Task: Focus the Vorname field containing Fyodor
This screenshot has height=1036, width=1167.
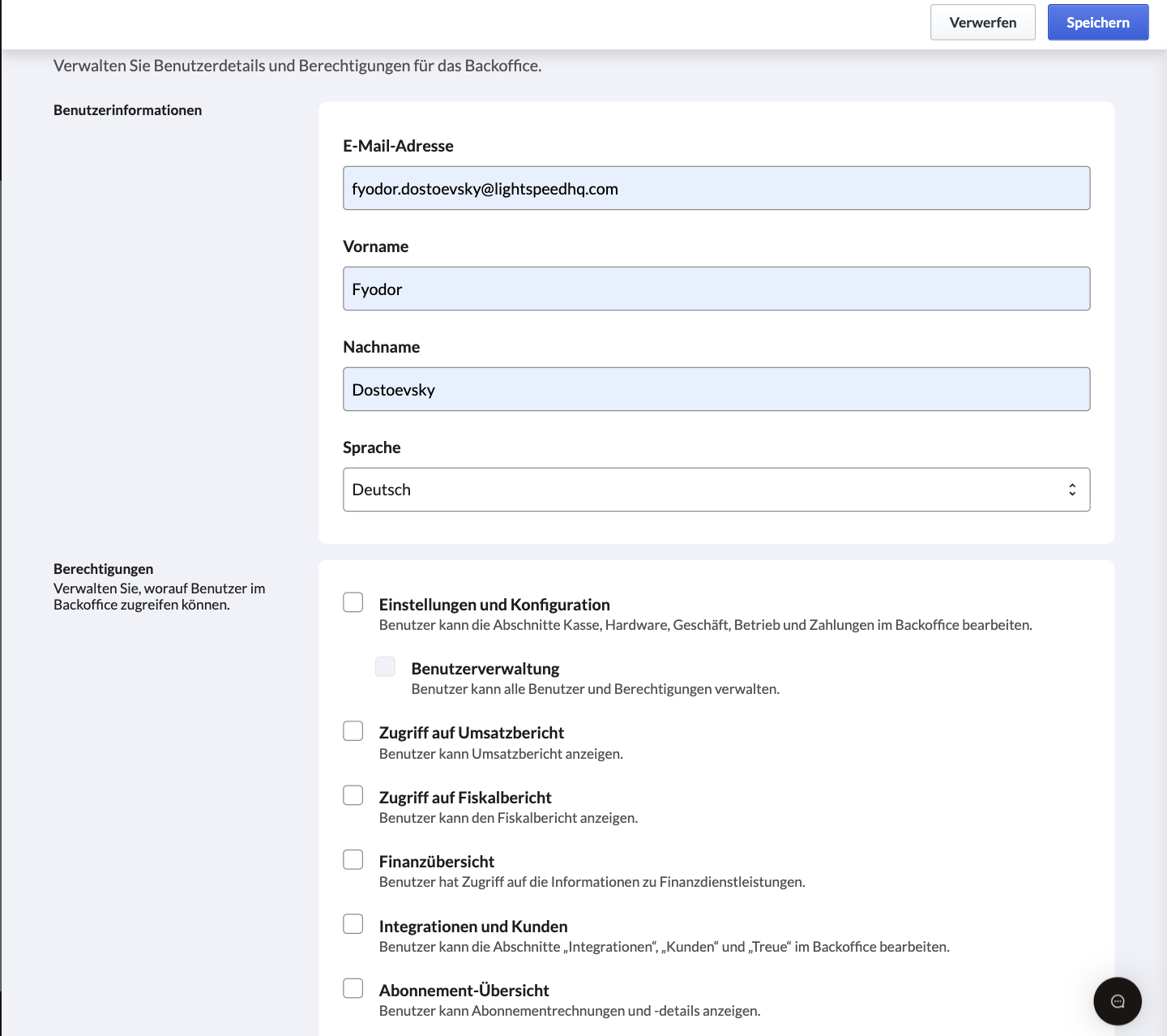Action: coord(716,289)
